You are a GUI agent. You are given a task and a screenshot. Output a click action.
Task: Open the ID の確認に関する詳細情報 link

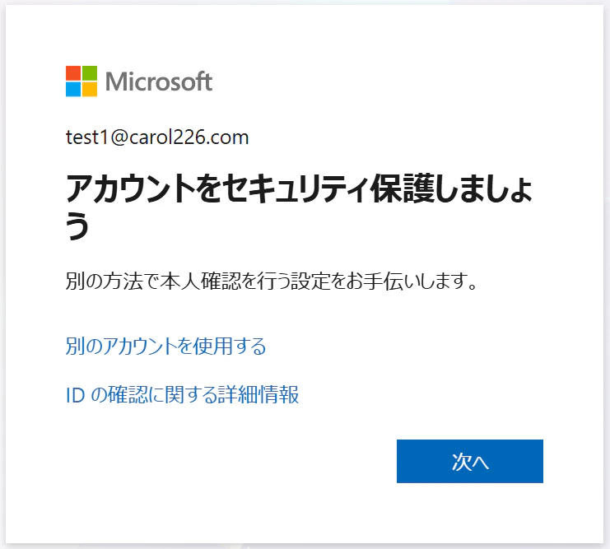182,394
